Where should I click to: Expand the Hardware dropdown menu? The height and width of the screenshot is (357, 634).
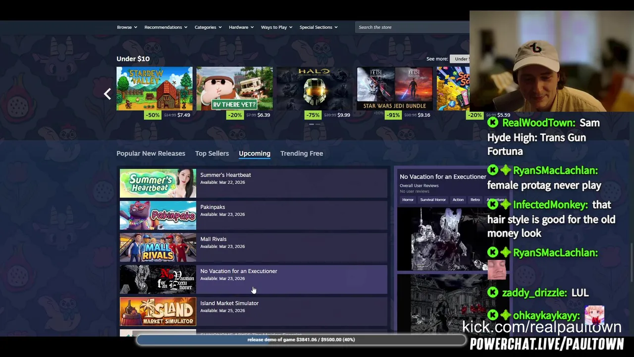pyautogui.click(x=241, y=27)
